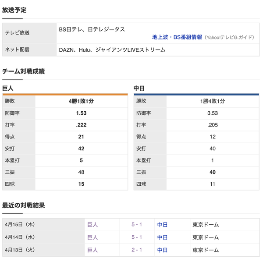263x258 pixels.
Task: Select 東京ドーム in the 4月14日 row
Action: pos(206,237)
